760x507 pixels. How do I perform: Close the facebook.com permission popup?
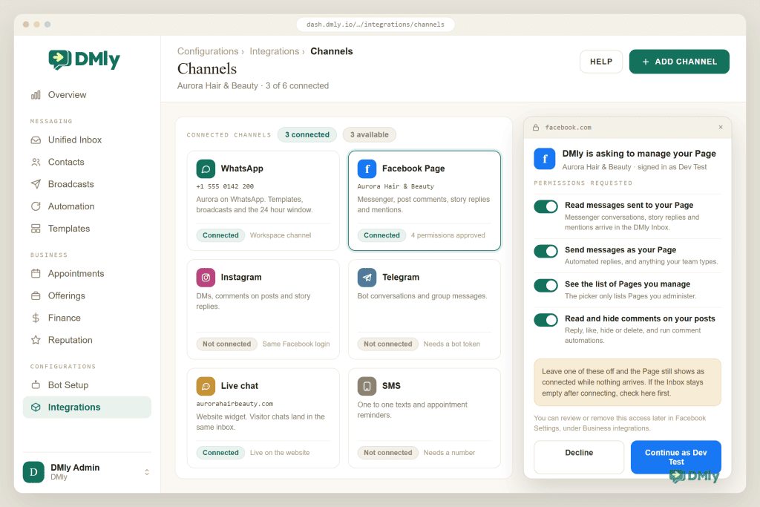(721, 128)
